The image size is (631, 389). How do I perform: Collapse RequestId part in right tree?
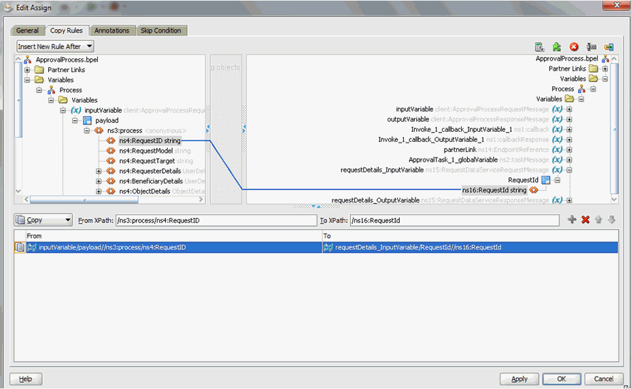click(558, 180)
